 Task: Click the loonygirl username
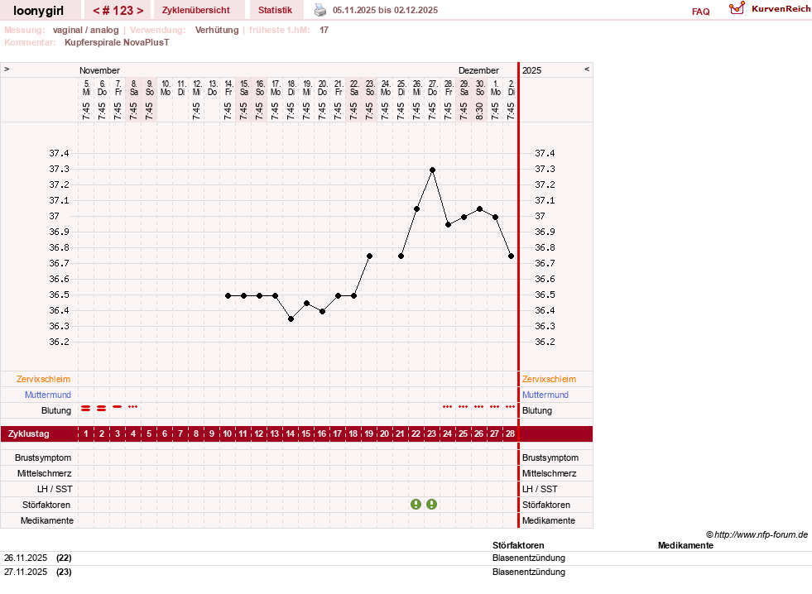pyautogui.click(x=38, y=11)
